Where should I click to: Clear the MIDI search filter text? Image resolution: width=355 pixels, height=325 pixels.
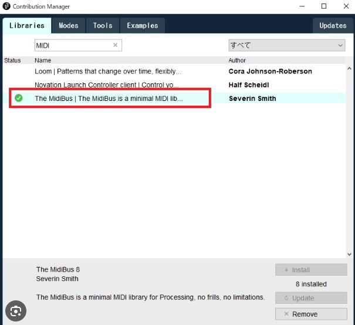(115, 45)
